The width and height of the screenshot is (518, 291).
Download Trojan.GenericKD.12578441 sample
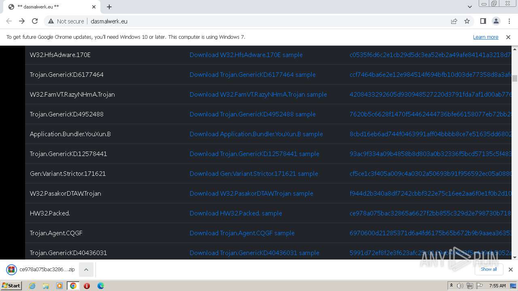[x=255, y=154]
